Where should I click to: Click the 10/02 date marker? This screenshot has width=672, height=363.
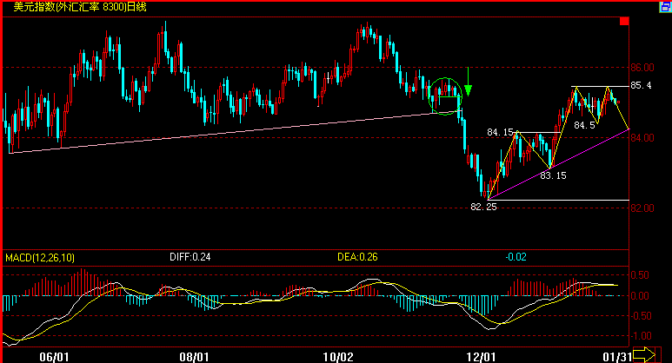(x=338, y=357)
